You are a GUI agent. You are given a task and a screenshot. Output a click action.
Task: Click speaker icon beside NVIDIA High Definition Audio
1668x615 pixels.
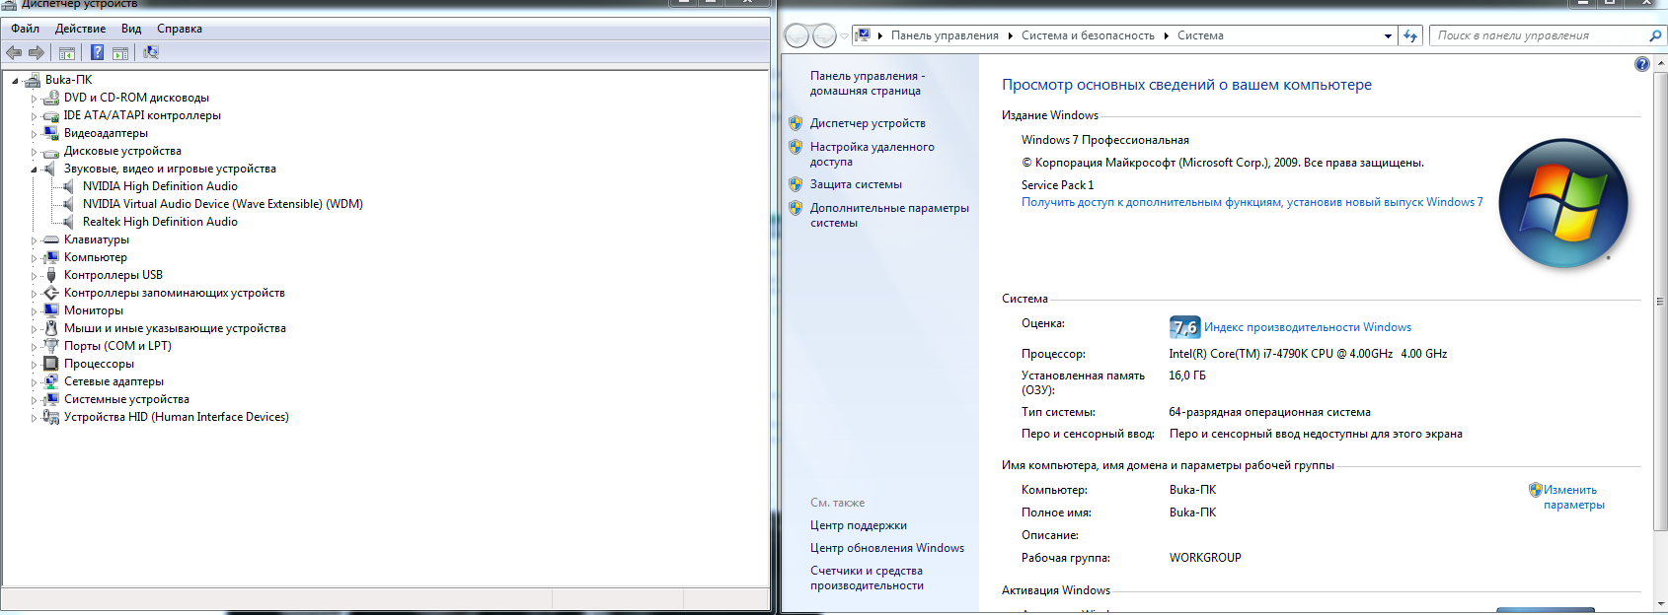coord(69,186)
